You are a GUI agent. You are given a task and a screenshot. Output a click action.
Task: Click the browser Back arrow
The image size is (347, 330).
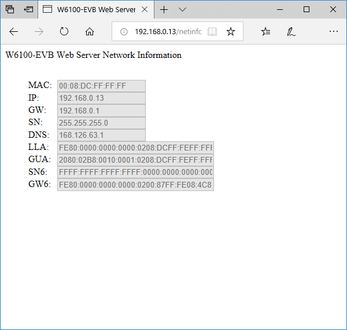click(14, 32)
